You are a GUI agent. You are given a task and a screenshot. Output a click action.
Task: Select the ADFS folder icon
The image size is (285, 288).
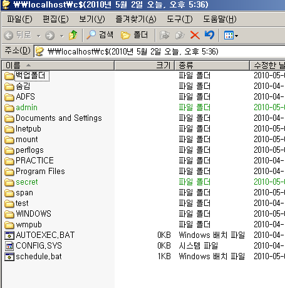click(x=9, y=97)
